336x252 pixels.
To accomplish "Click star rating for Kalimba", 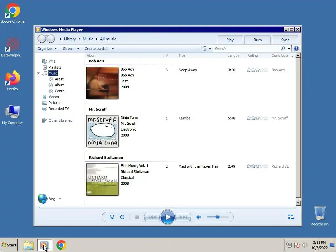I will point(257,118).
